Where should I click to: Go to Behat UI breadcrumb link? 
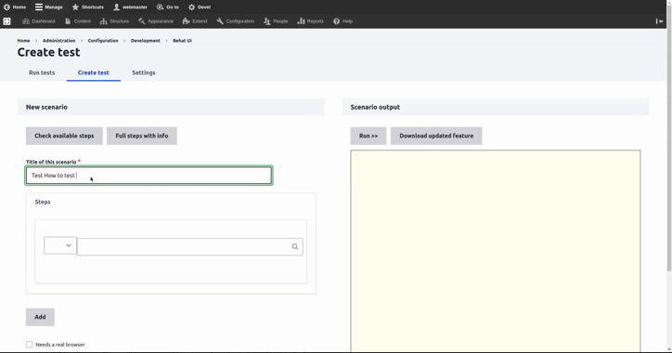click(182, 40)
